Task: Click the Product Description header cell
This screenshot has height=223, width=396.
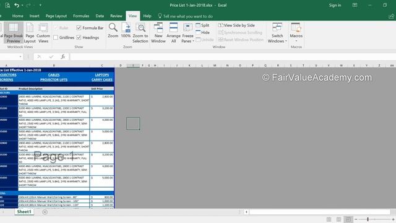Action: click(54, 89)
